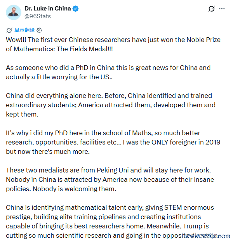This screenshot has width=233, height=242.
Task: Open the Grok icon beside the more options button
Action: click(x=212, y=9)
